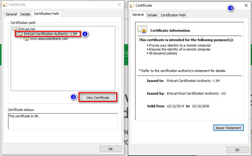Screen dimensions: 252x156
Task: Click the 'Certification path' group label
Action: point(23,23)
